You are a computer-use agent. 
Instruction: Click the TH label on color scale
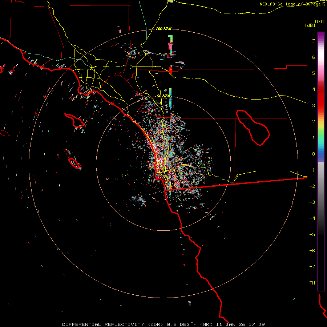coord(312,283)
